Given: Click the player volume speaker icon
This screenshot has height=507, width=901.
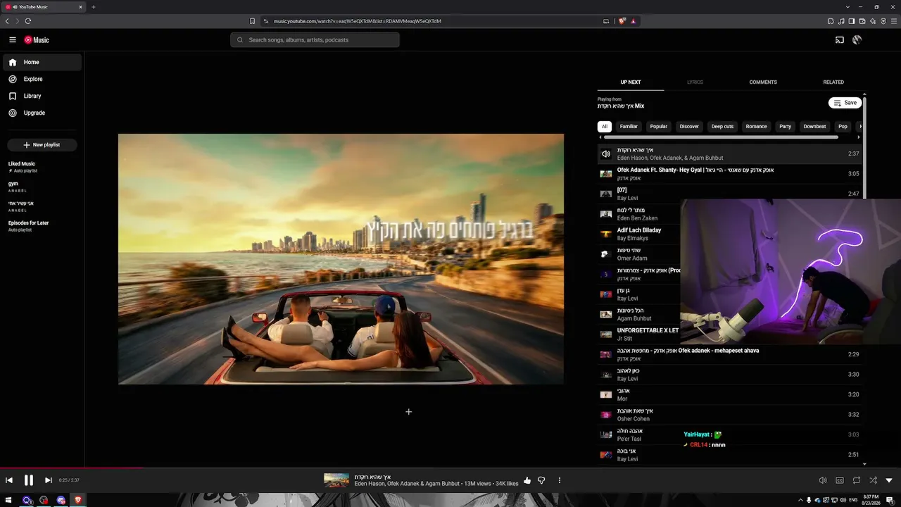Looking at the screenshot, I should click(823, 480).
